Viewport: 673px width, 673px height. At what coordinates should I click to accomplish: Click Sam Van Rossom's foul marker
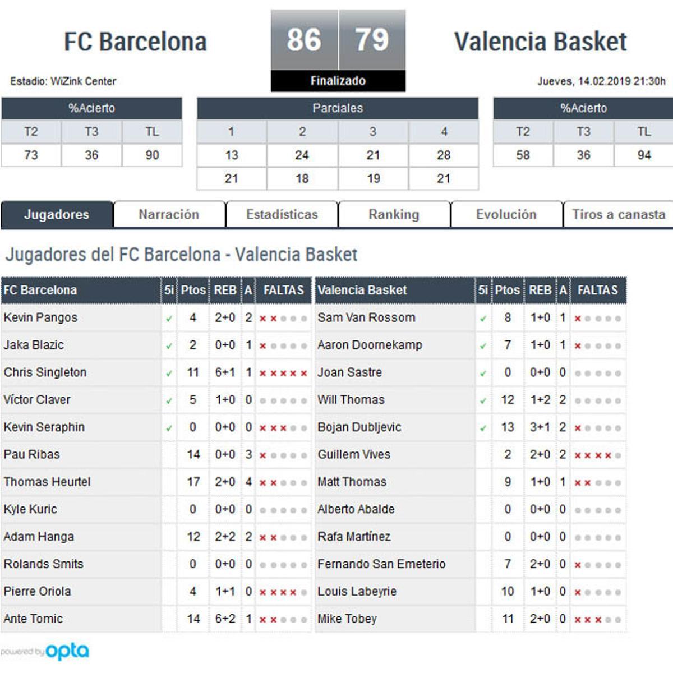coord(578,317)
